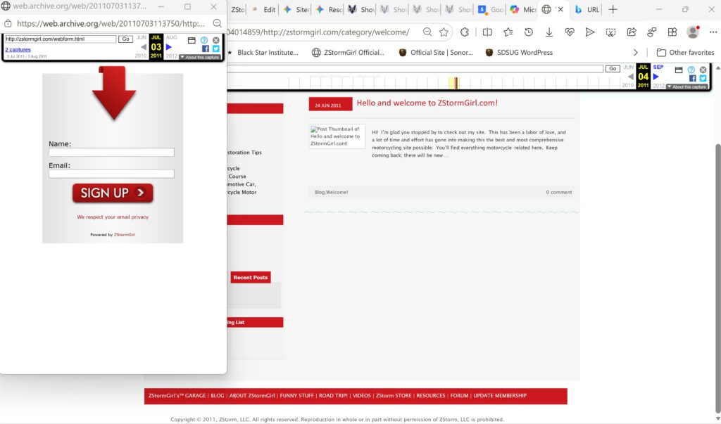Expand About this capture in the popup toolbar

(199, 58)
